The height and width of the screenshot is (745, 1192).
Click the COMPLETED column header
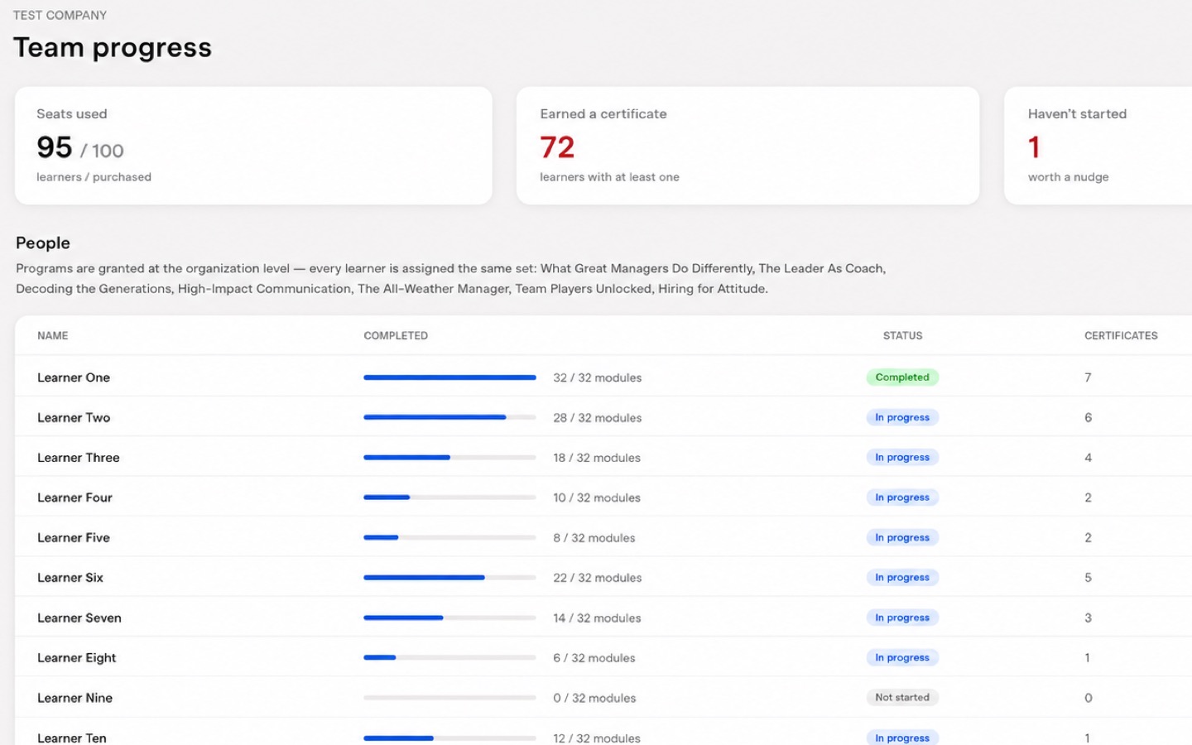pyautogui.click(x=396, y=335)
